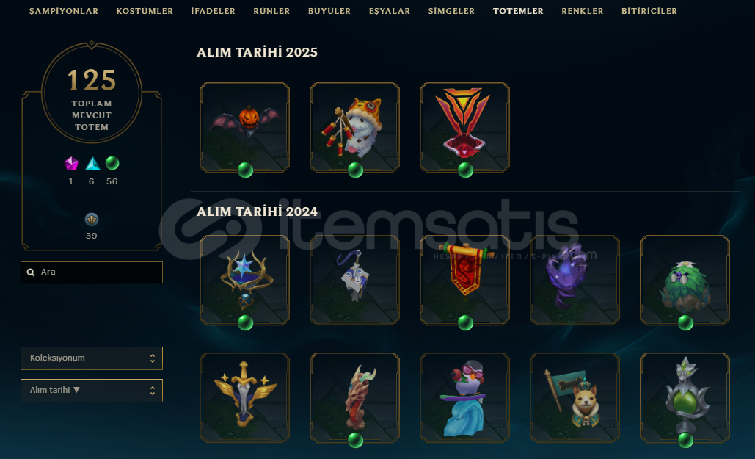Select the winged golden sword ward
Image resolution: width=755 pixels, height=459 pixels.
pos(244,398)
